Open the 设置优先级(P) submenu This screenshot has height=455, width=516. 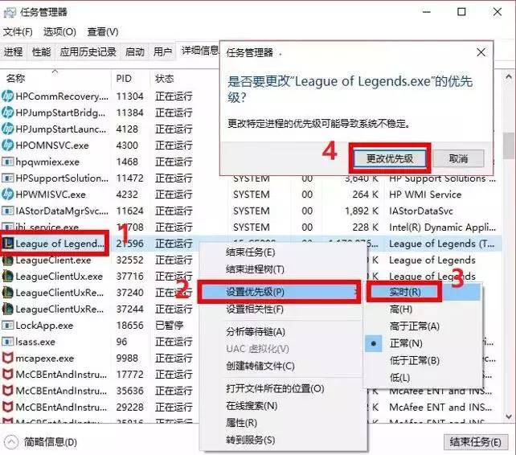click(x=280, y=292)
